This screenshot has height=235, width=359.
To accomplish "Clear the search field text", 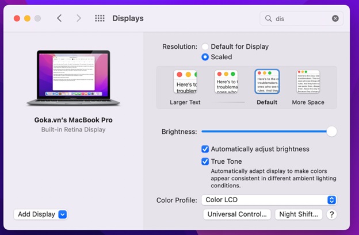I will [335, 18].
